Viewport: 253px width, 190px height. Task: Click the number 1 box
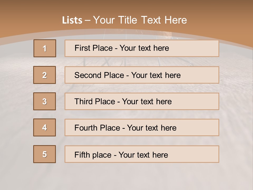click(45, 48)
